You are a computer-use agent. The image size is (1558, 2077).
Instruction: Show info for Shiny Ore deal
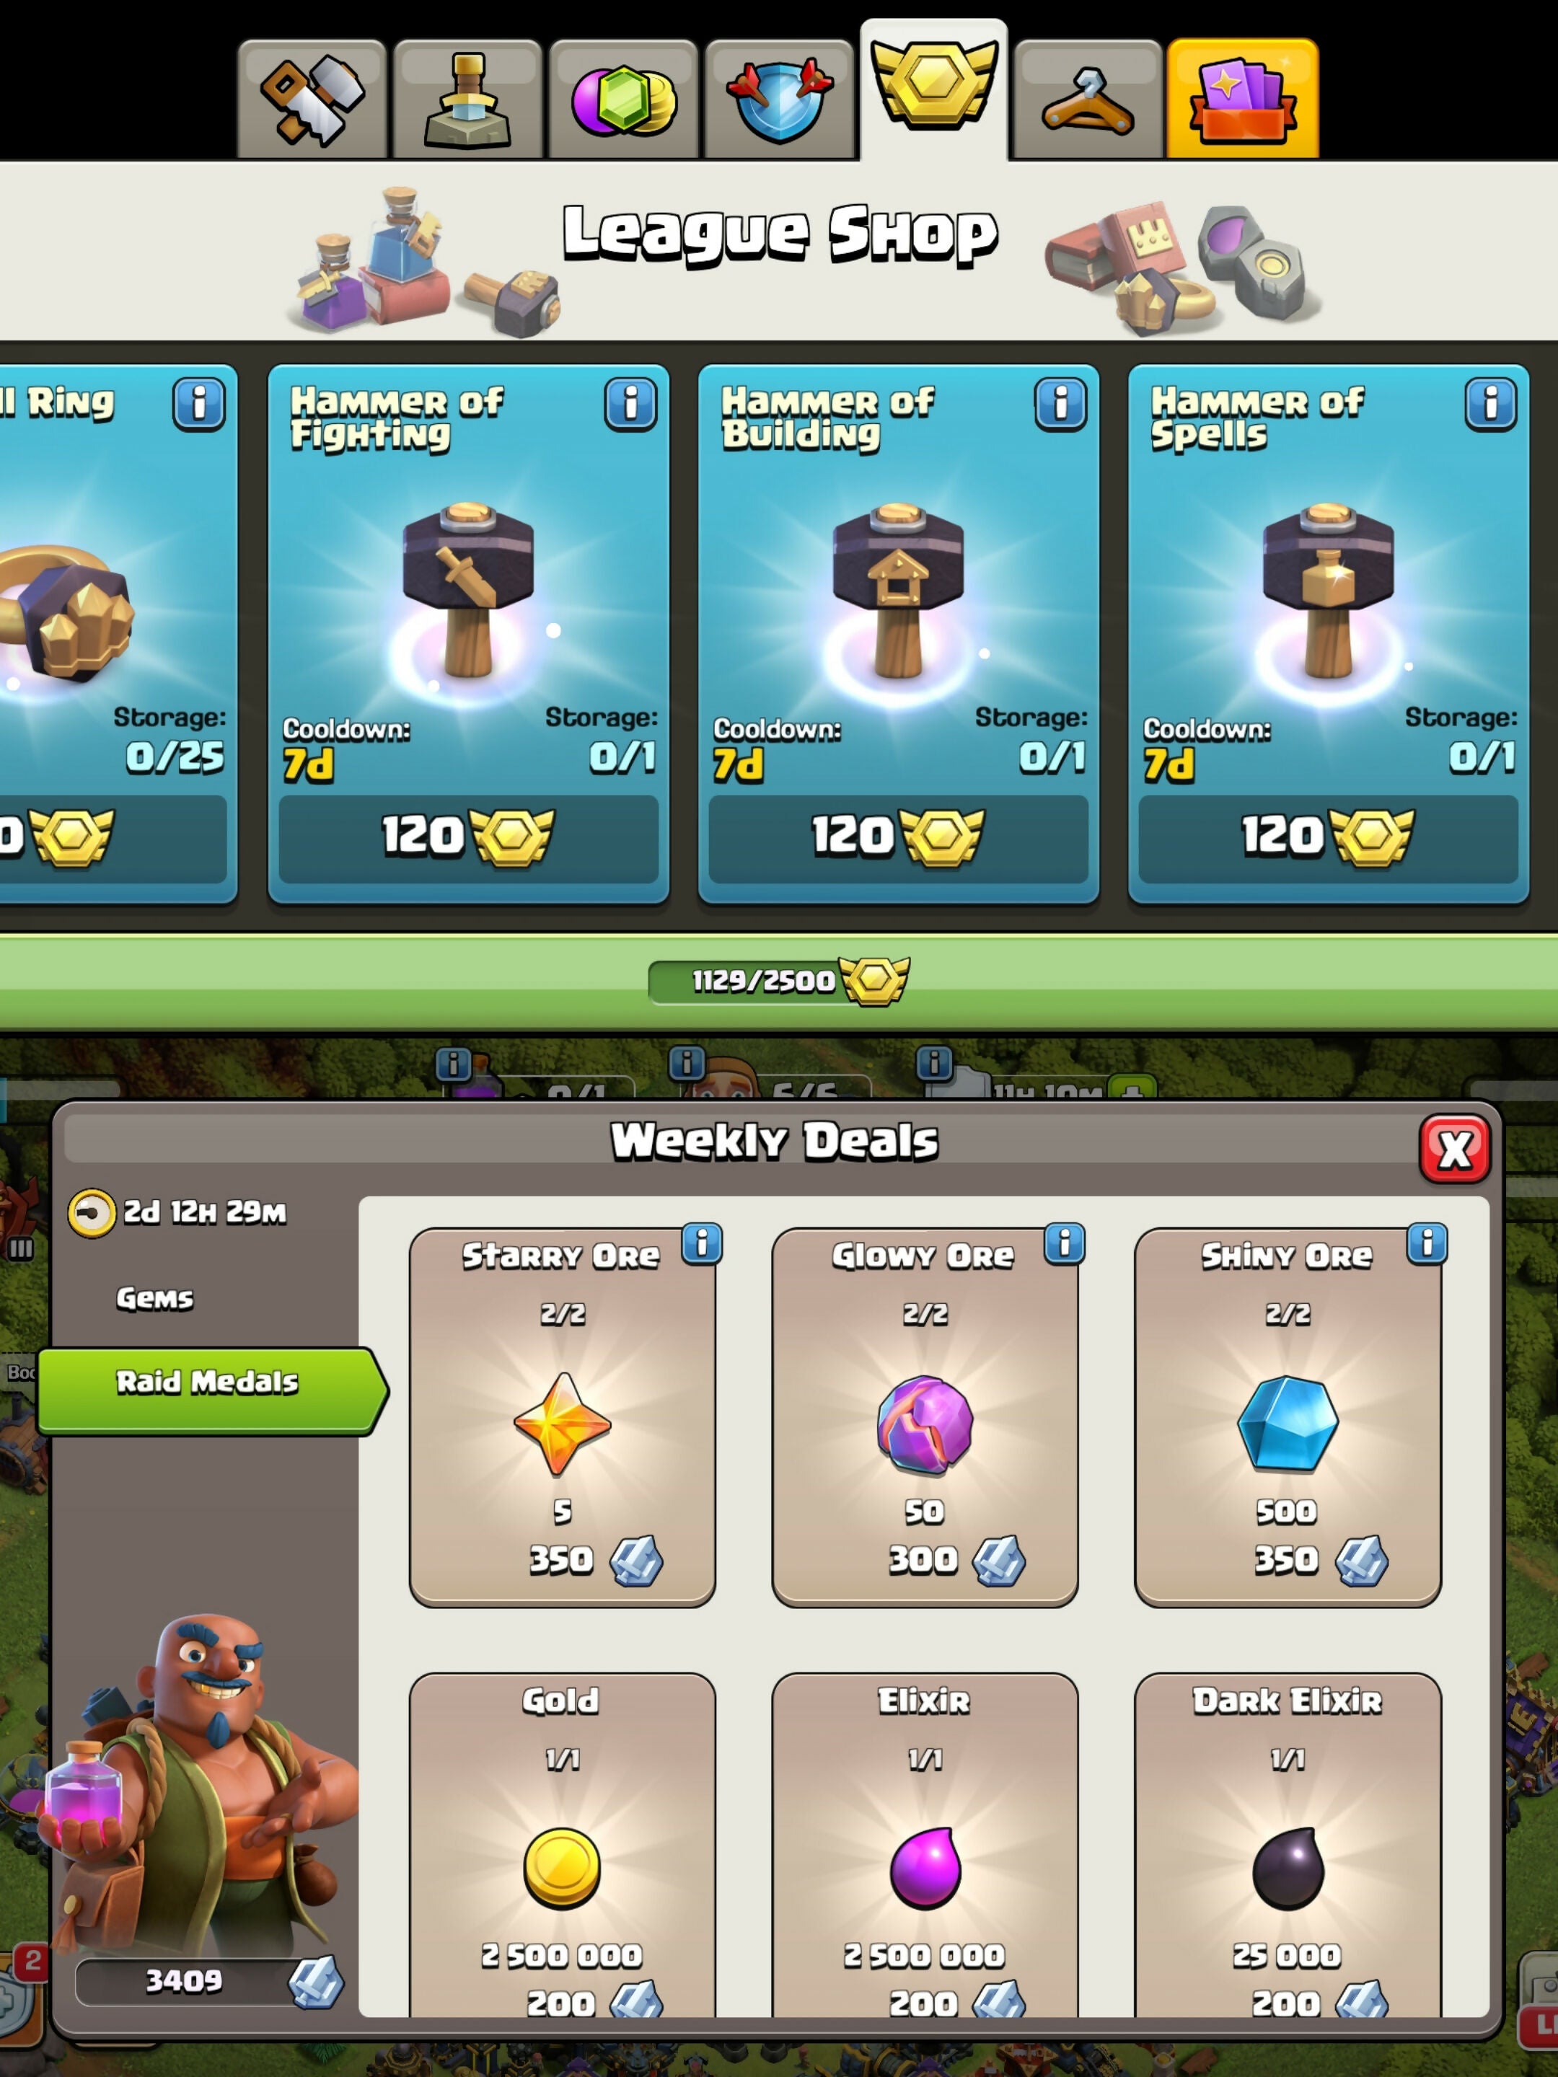pyautogui.click(x=1427, y=1243)
